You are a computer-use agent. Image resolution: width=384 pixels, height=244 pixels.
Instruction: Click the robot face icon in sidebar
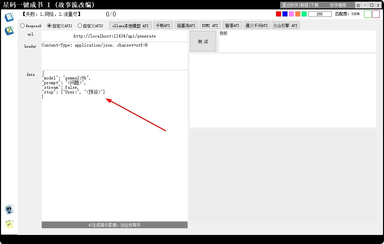9,209
